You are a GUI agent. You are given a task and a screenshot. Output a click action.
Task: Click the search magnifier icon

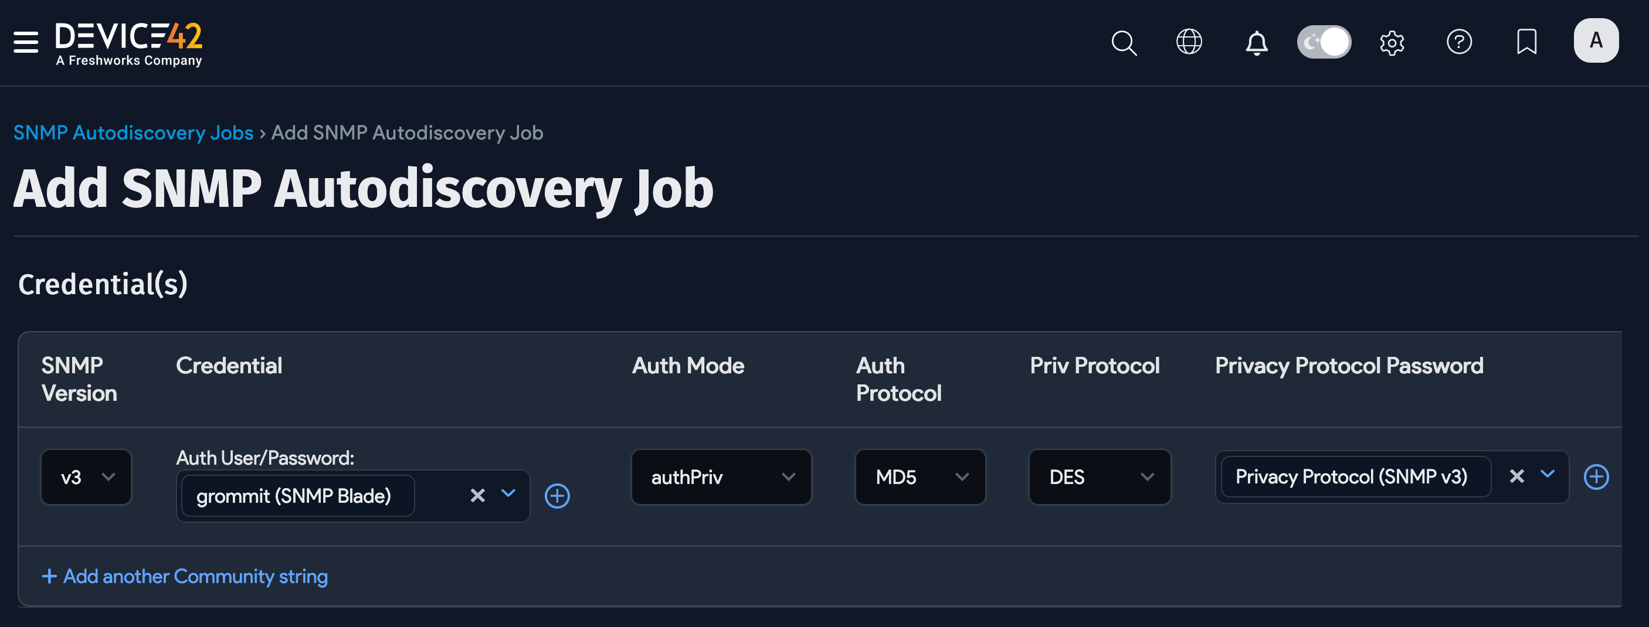click(1124, 43)
